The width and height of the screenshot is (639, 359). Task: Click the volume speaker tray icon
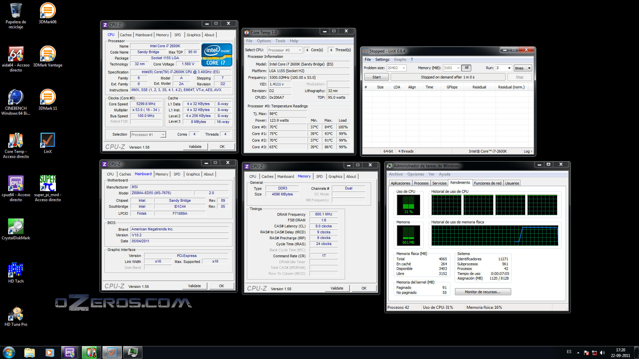pyautogui.click(x=602, y=353)
